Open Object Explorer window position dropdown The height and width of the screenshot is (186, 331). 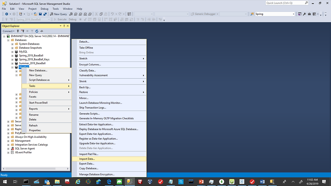61,26
